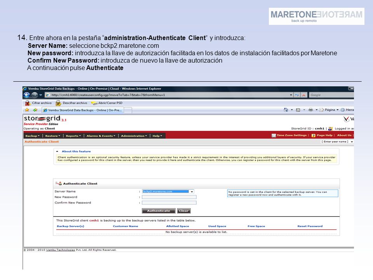The image size is (373, 280).
Task: Open the Vembu Technologies footer link
Action: tap(61, 250)
